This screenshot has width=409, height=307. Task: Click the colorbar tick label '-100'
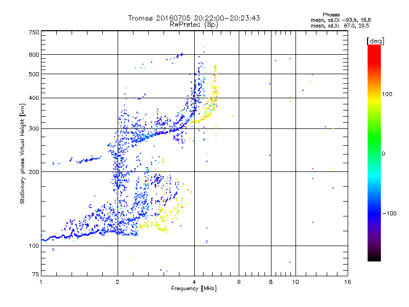click(389, 213)
